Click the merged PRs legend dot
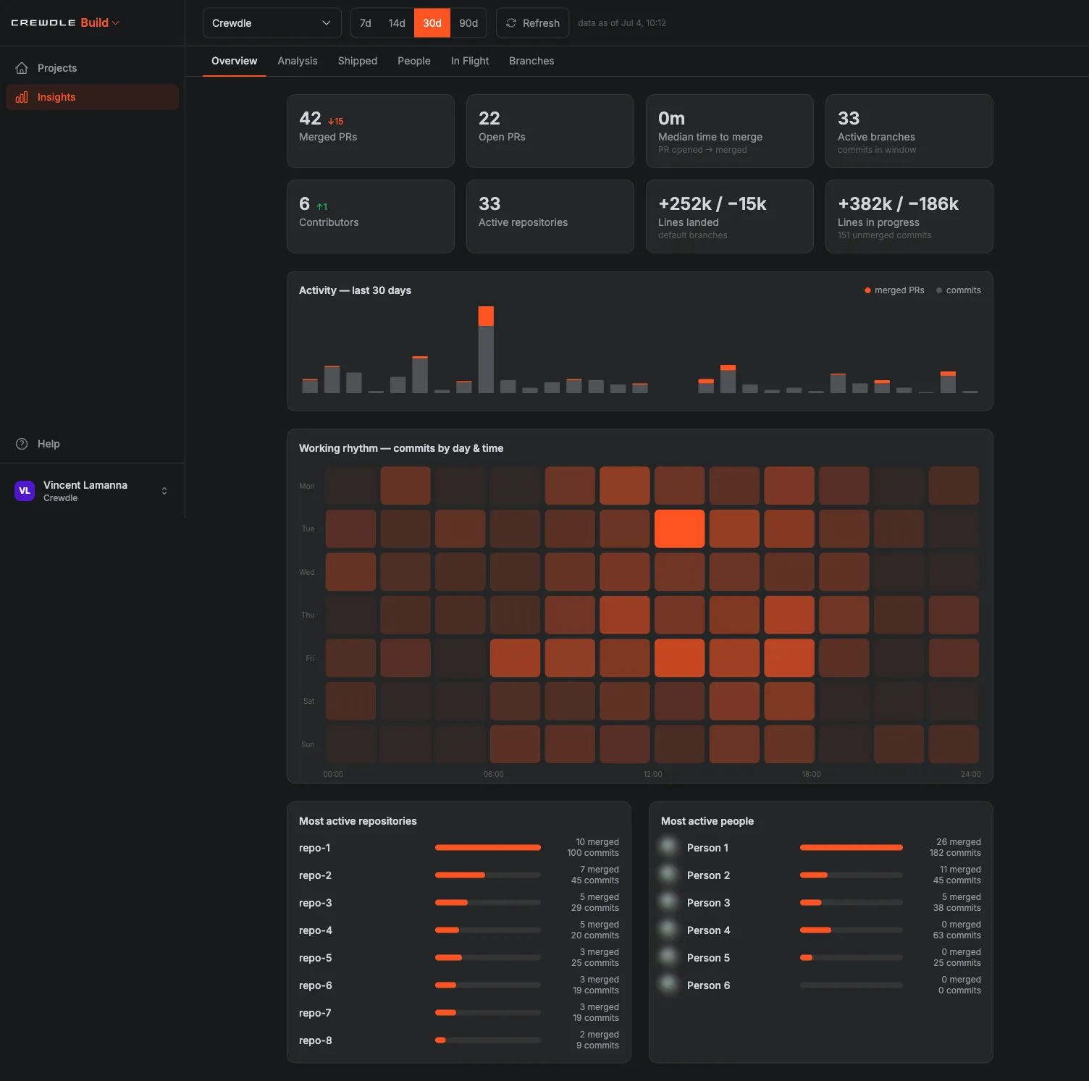 click(x=867, y=290)
